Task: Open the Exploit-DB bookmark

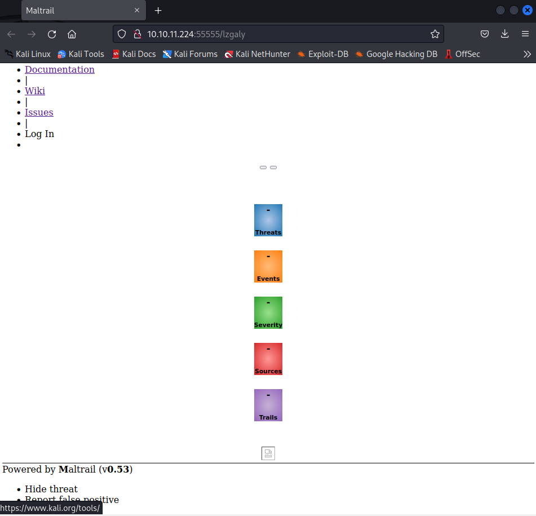Action: [322, 54]
